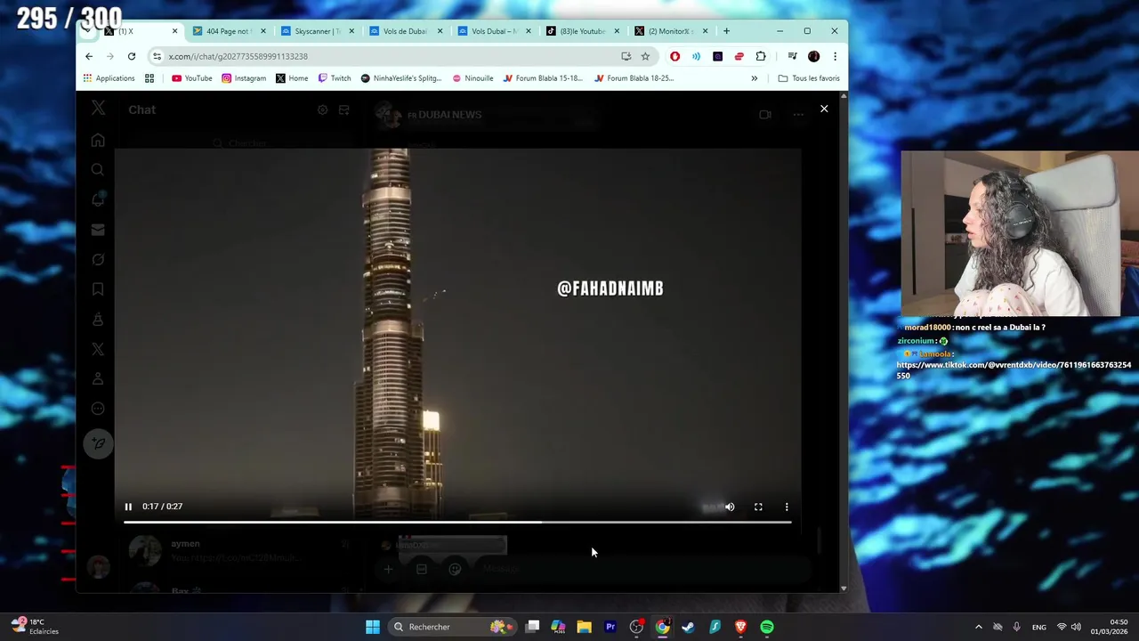Open Tous les favoris folder
The height and width of the screenshot is (641, 1139).
click(809, 78)
